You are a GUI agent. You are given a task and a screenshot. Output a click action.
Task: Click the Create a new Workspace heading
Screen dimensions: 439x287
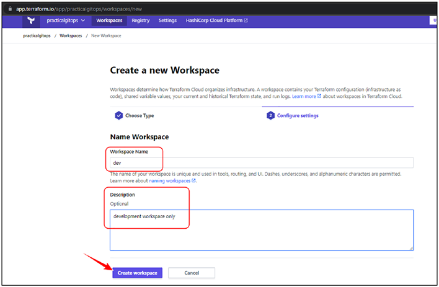click(x=165, y=70)
